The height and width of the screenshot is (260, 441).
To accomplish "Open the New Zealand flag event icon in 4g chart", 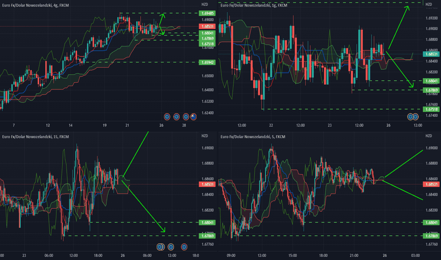I will [x=194, y=116].
